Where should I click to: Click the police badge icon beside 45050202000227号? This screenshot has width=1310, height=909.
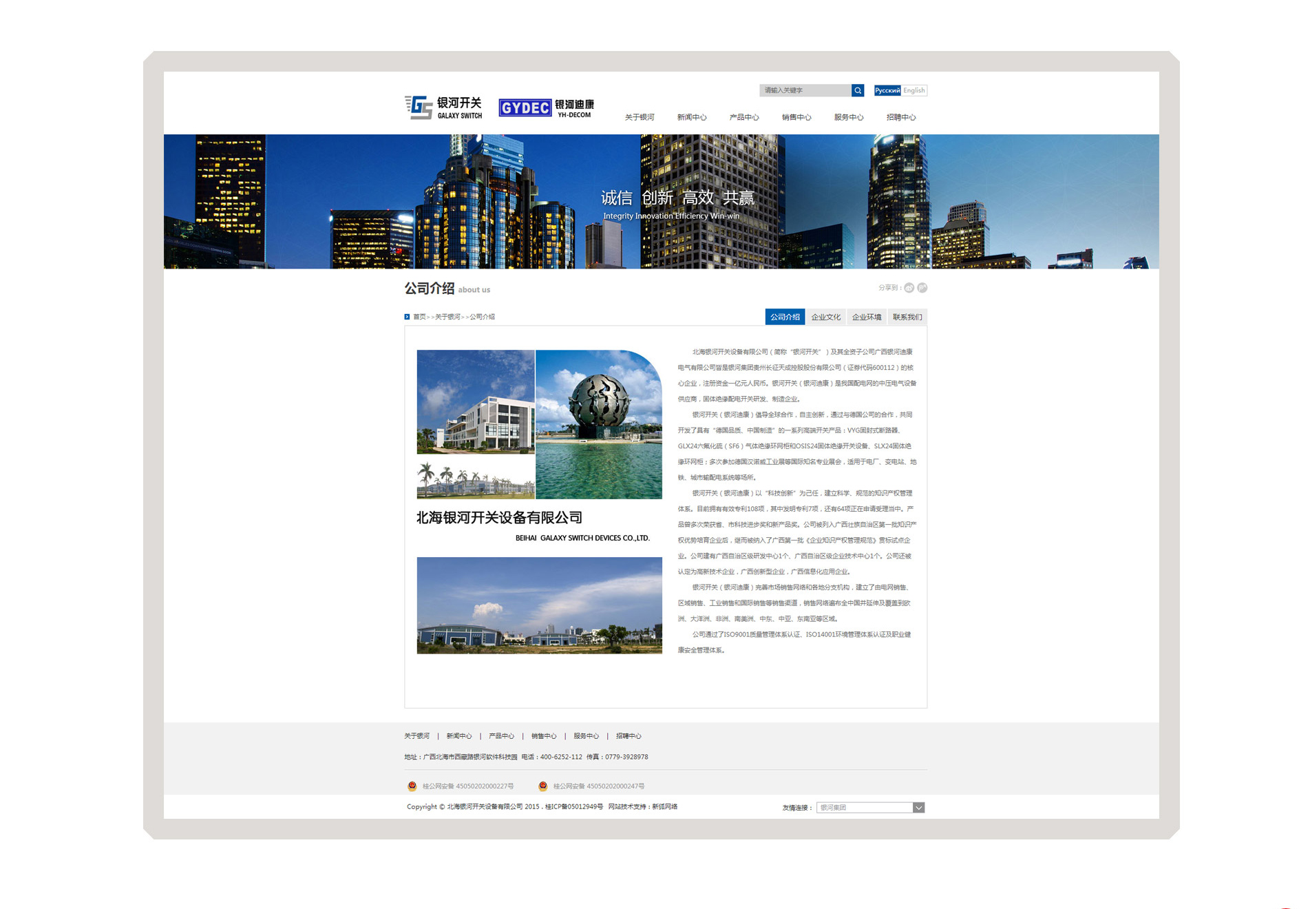pyautogui.click(x=412, y=786)
